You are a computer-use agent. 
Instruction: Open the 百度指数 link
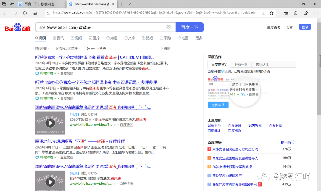[x=235, y=130]
